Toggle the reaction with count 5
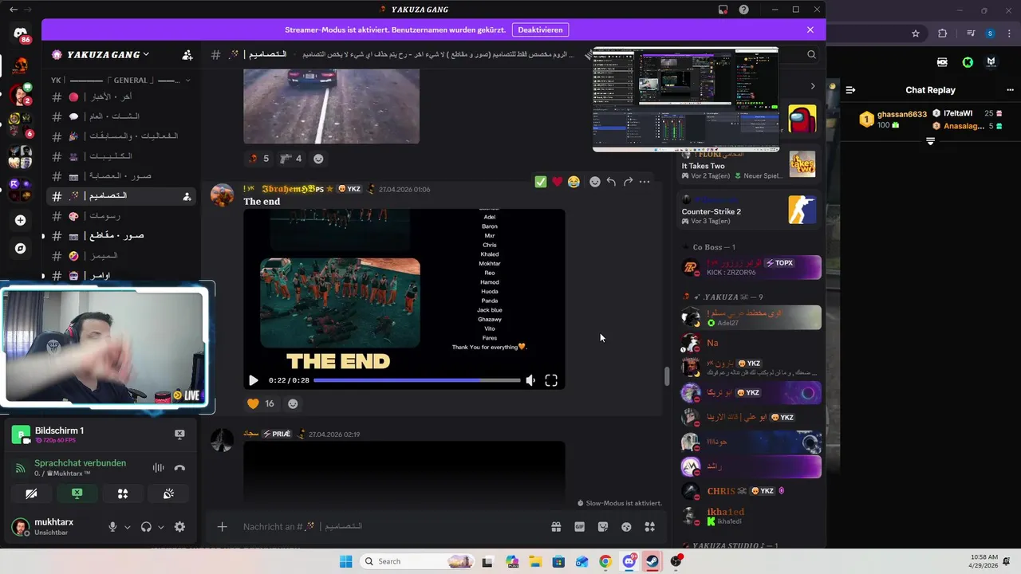1021x574 pixels. pyautogui.click(x=258, y=159)
